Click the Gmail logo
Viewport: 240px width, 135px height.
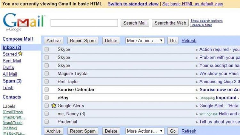click(24, 22)
